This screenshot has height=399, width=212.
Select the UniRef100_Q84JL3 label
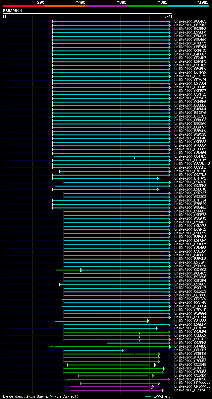(x=190, y=156)
